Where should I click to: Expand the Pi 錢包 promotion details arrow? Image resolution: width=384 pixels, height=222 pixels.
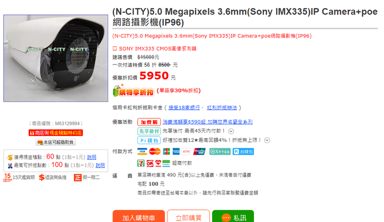point(267,140)
